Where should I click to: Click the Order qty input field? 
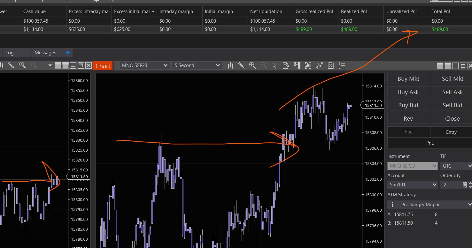point(450,185)
